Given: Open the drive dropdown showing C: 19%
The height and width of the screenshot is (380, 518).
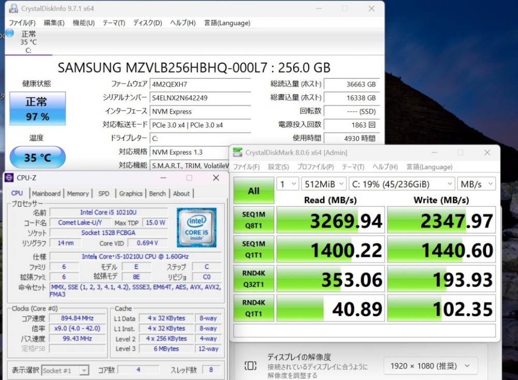Looking at the screenshot, I should tap(402, 184).
